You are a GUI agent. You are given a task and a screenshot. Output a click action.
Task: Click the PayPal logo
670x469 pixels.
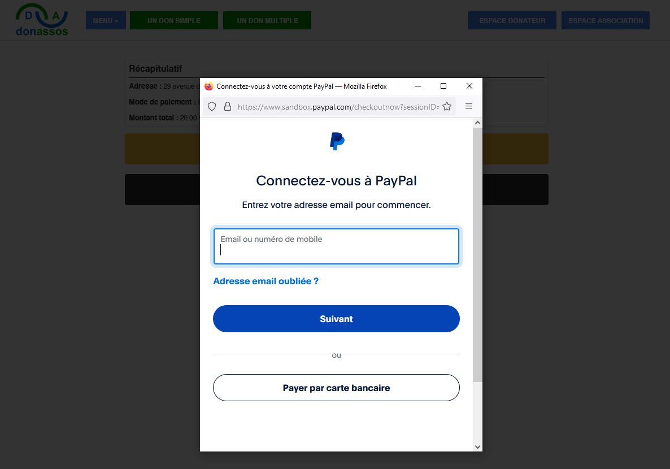pyautogui.click(x=337, y=141)
